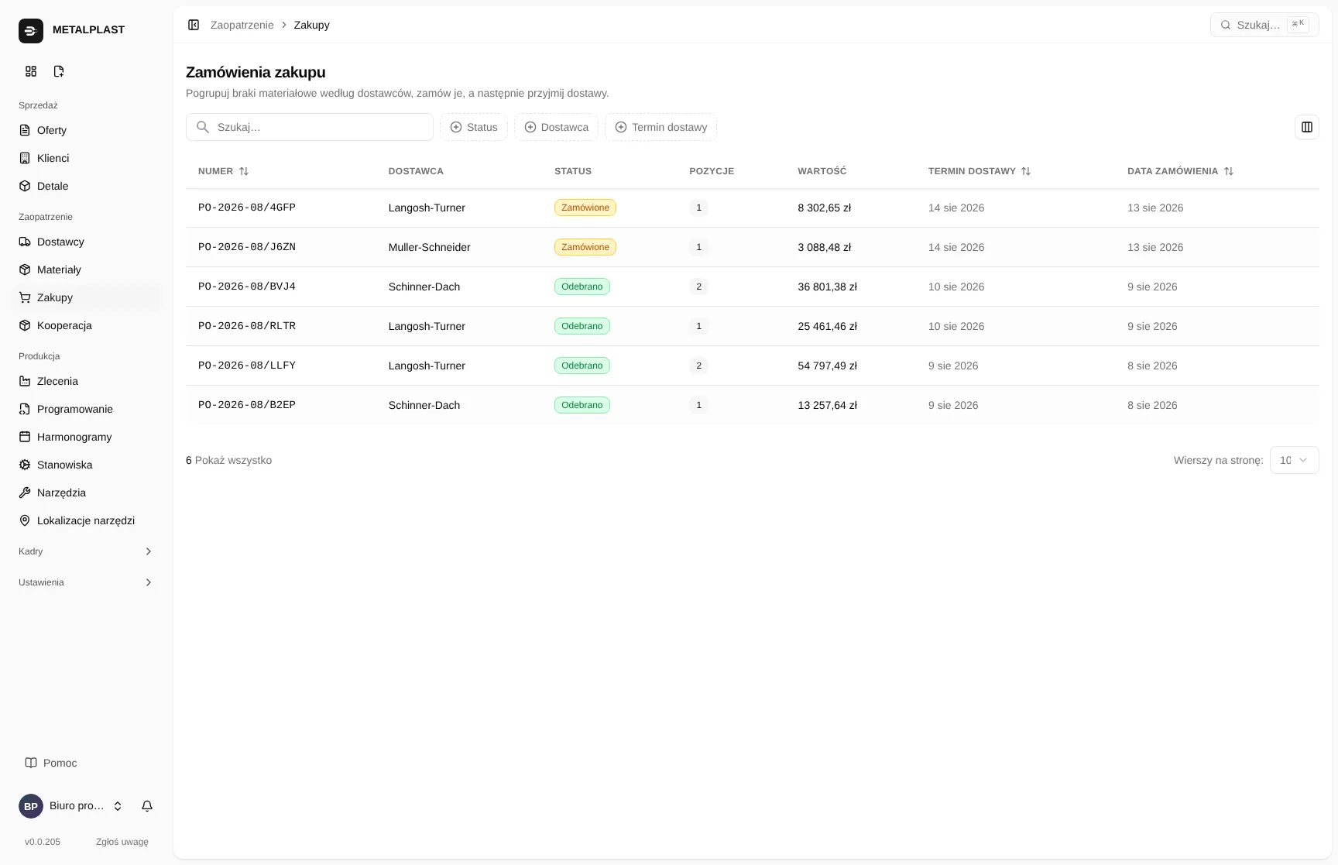
Task: Expand the Ustawienia sidebar section
Action: [x=86, y=582]
